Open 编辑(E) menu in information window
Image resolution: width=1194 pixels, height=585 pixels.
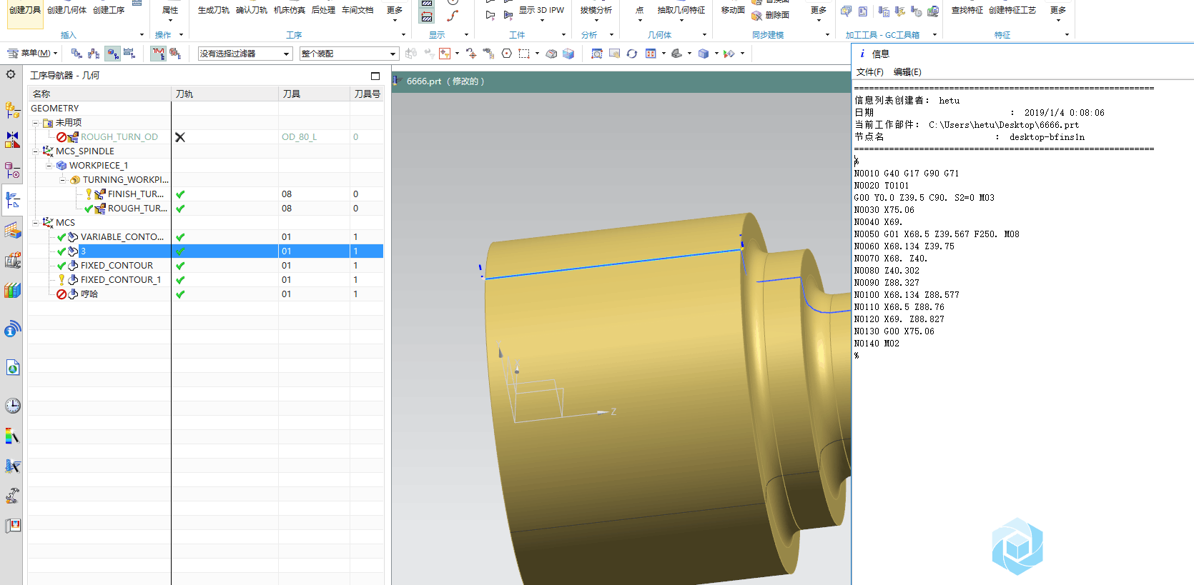click(907, 72)
